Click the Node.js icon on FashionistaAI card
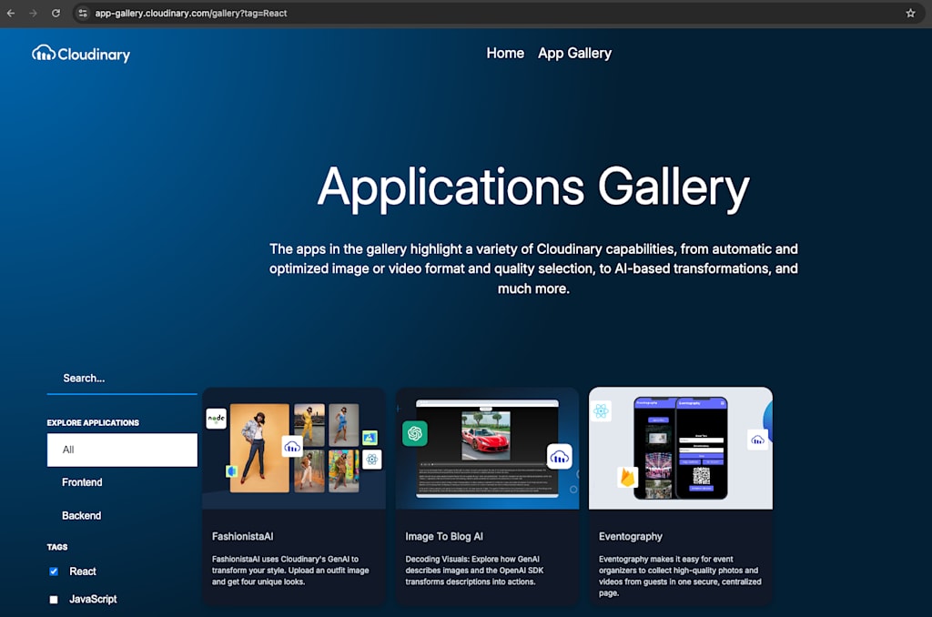This screenshot has width=932, height=617. (x=217, y=419)
